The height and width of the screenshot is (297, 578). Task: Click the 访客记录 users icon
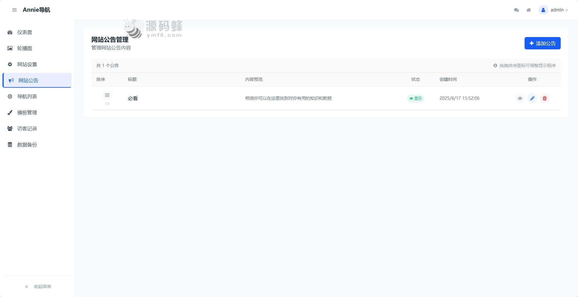pyautogui.click(x=10, y=128)
